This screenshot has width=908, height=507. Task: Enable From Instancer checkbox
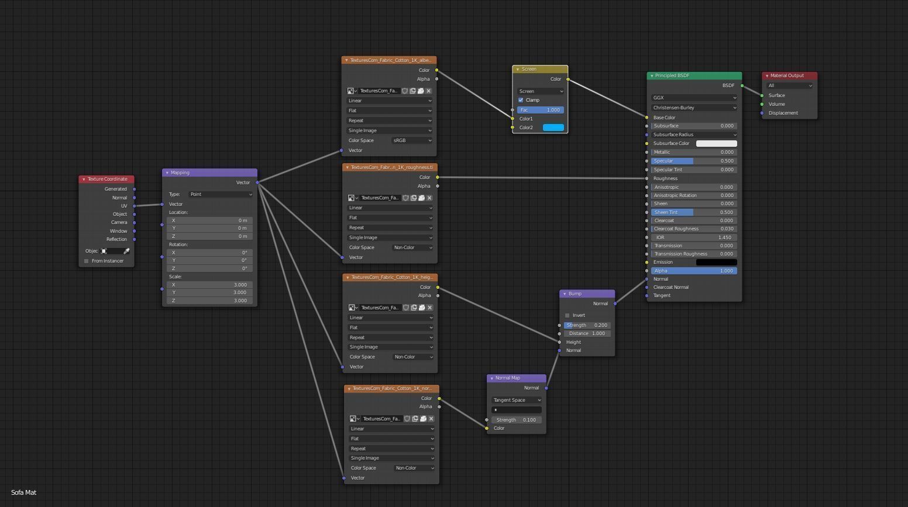pos(87,261)
